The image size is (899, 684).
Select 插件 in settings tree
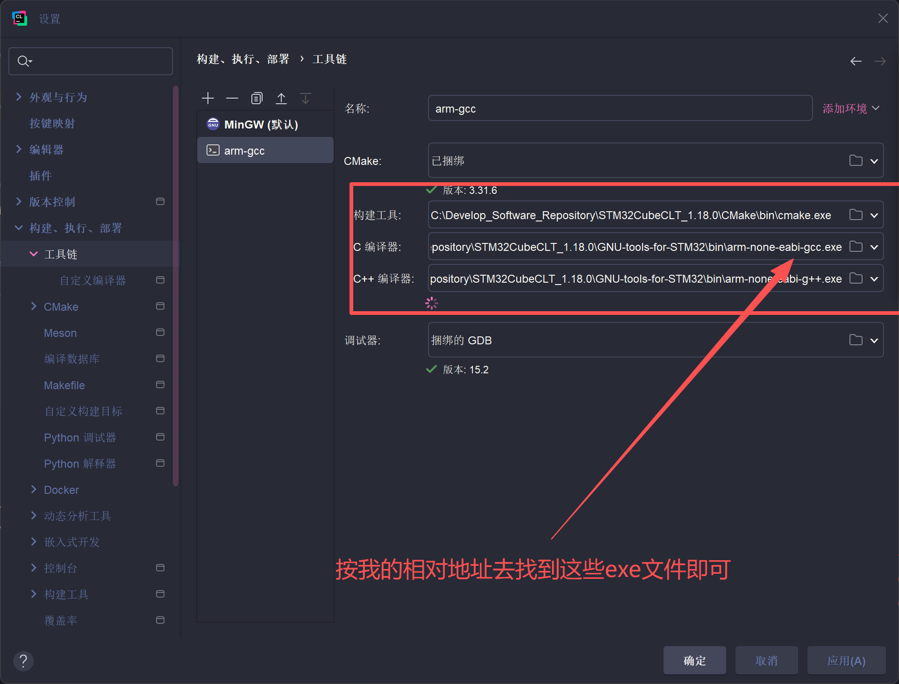click(41, 176)
